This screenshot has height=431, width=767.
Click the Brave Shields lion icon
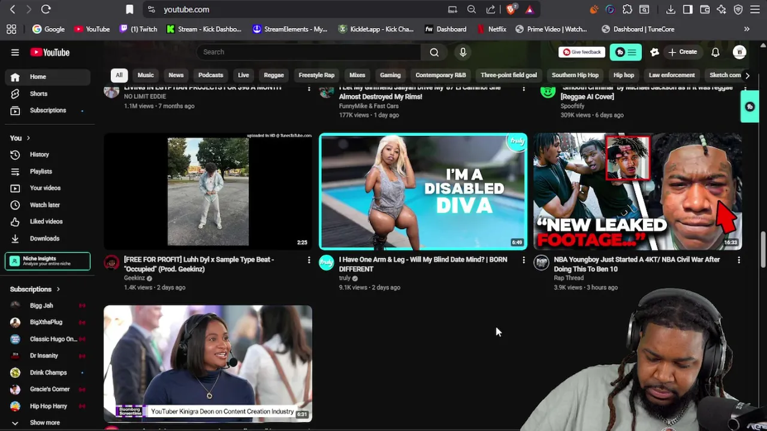coord(511,9)
